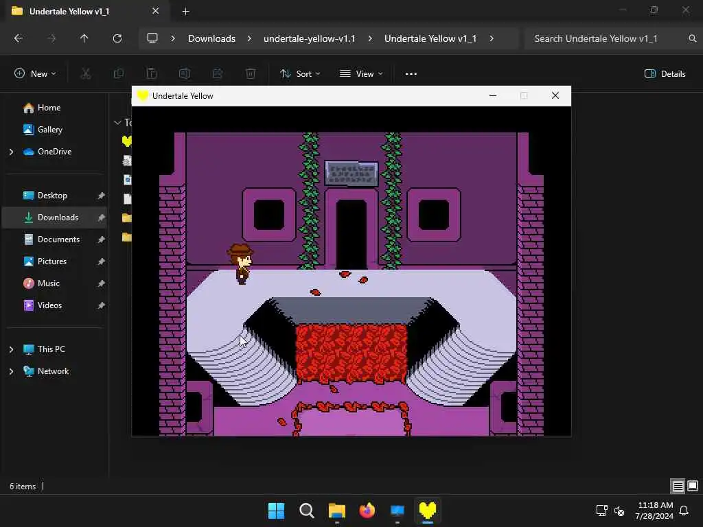Expand Network tree node
The width and height of the screenshot is (703, 527).
(x=11, y=371)
